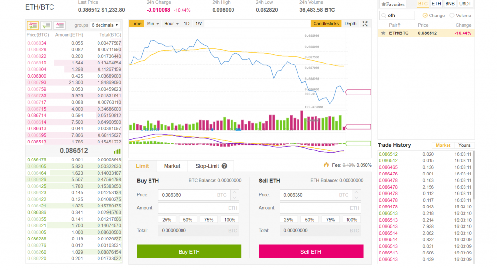Switch to the Limit order tab
The width and height of the screenshot is (497, 270).
click(142, 166)
